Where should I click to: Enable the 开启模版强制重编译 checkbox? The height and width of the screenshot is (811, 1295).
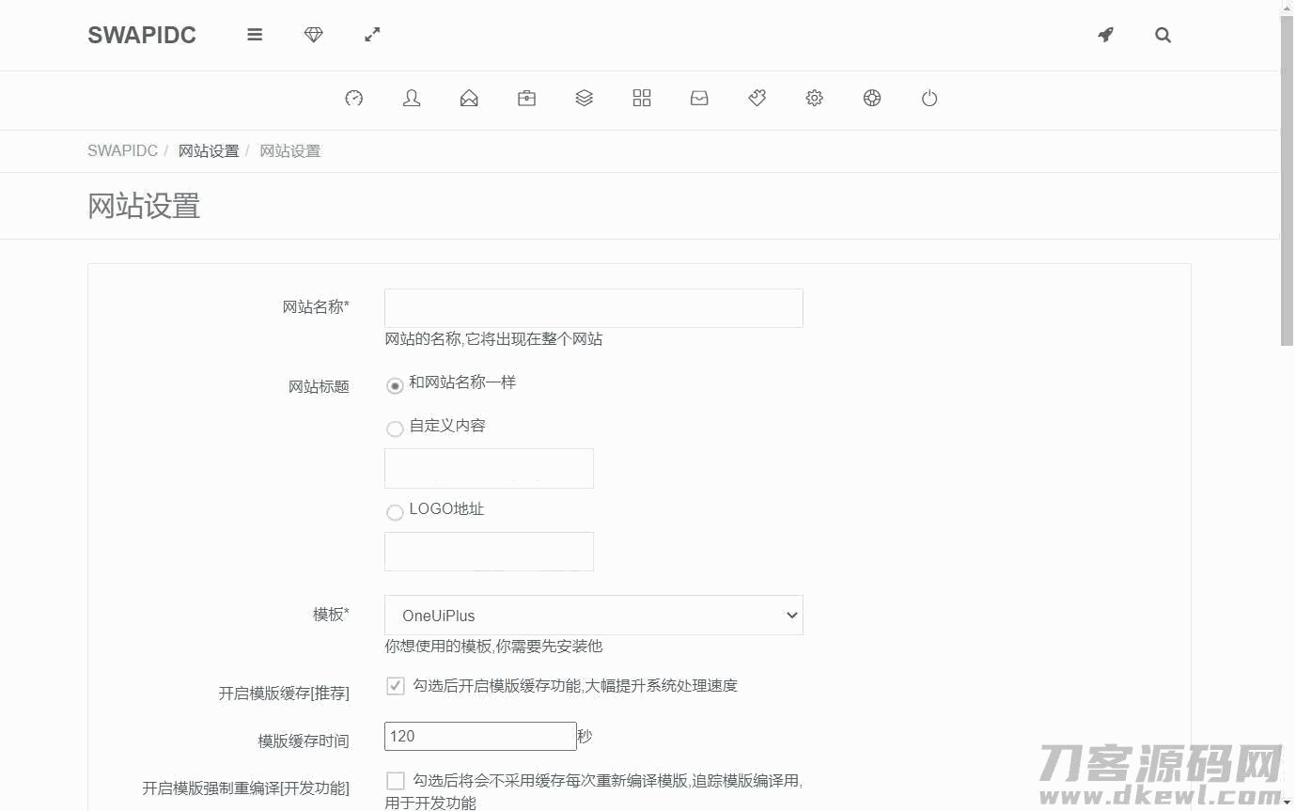click(x=396, y=781)
